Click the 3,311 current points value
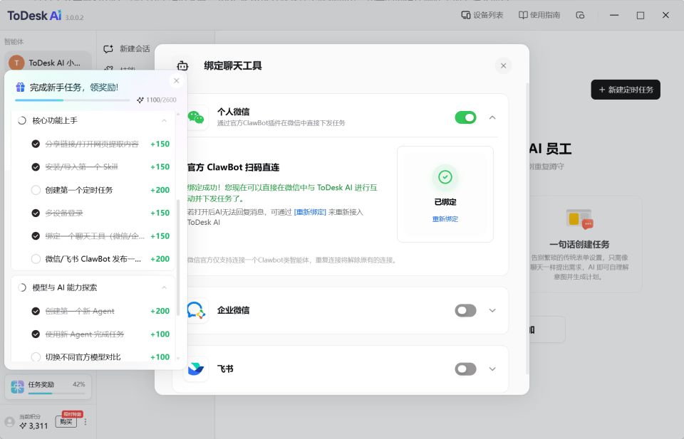 point(38,426)
